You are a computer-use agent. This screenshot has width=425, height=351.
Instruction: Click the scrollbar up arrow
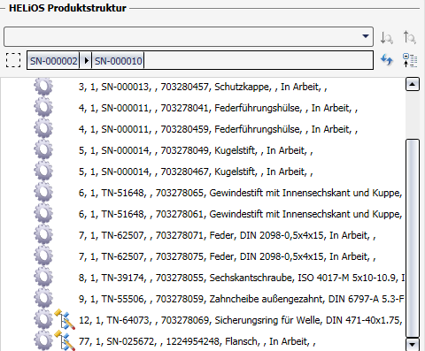pos(413,85)
